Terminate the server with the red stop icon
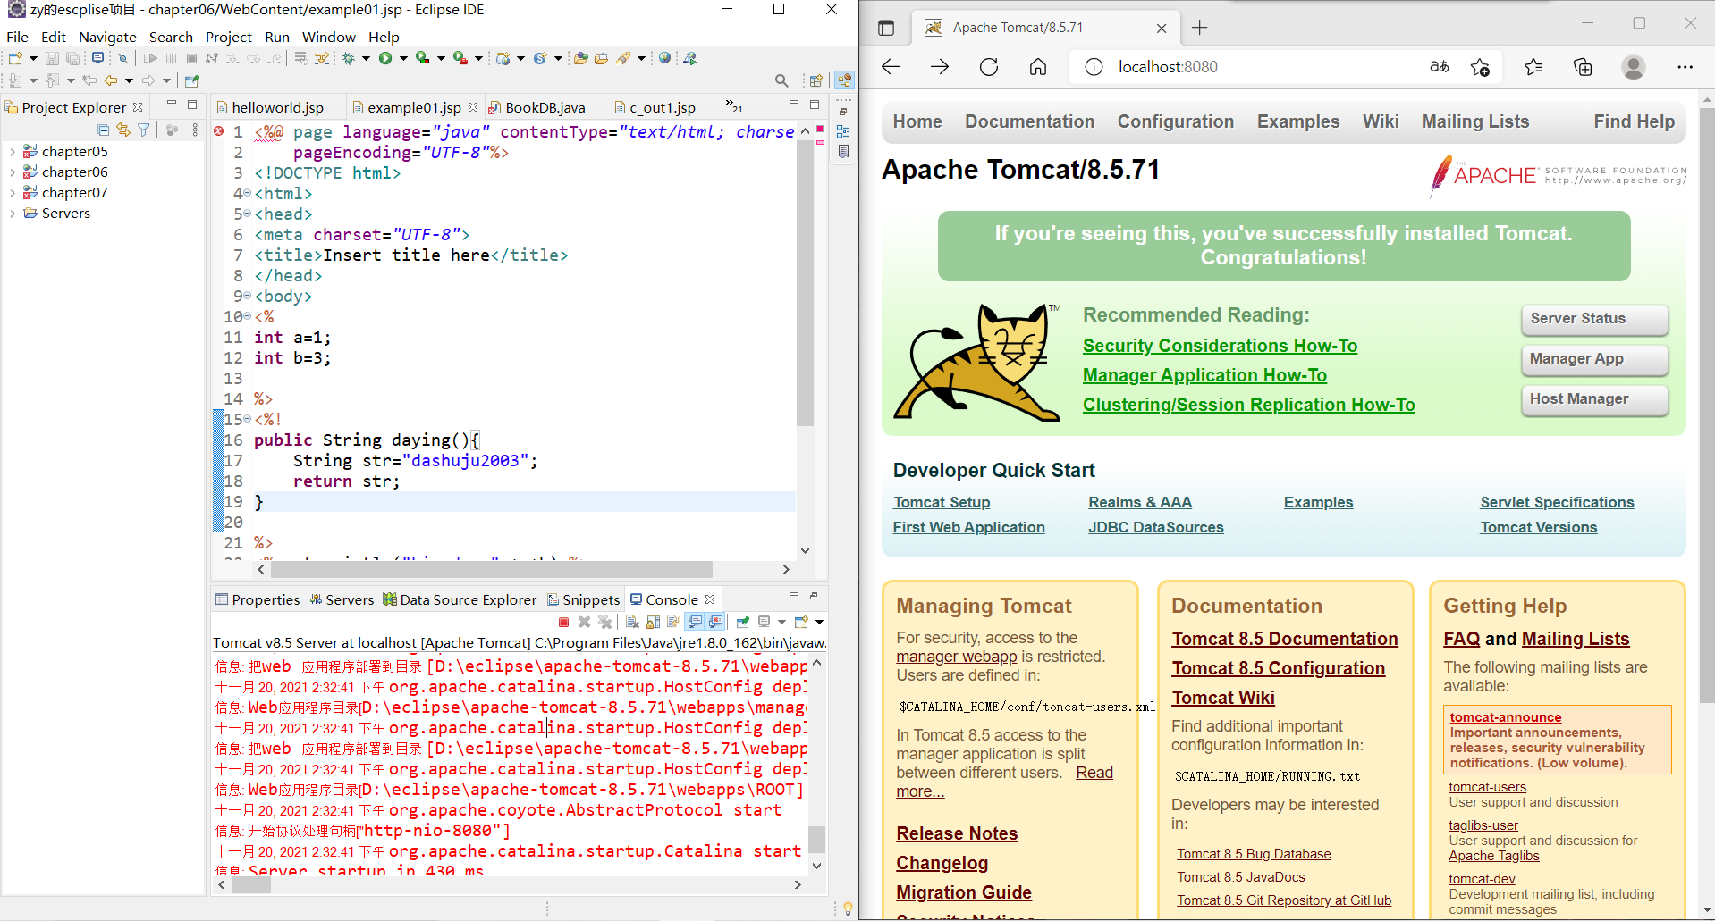Image resolution: width=1715 pixels, height=921 pixels. coord(563,622)
